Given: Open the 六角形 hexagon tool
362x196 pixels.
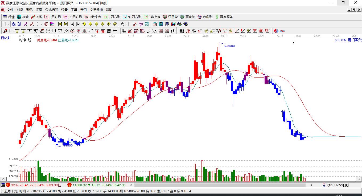Looking at the screenshot, I should tap(205, 17).
